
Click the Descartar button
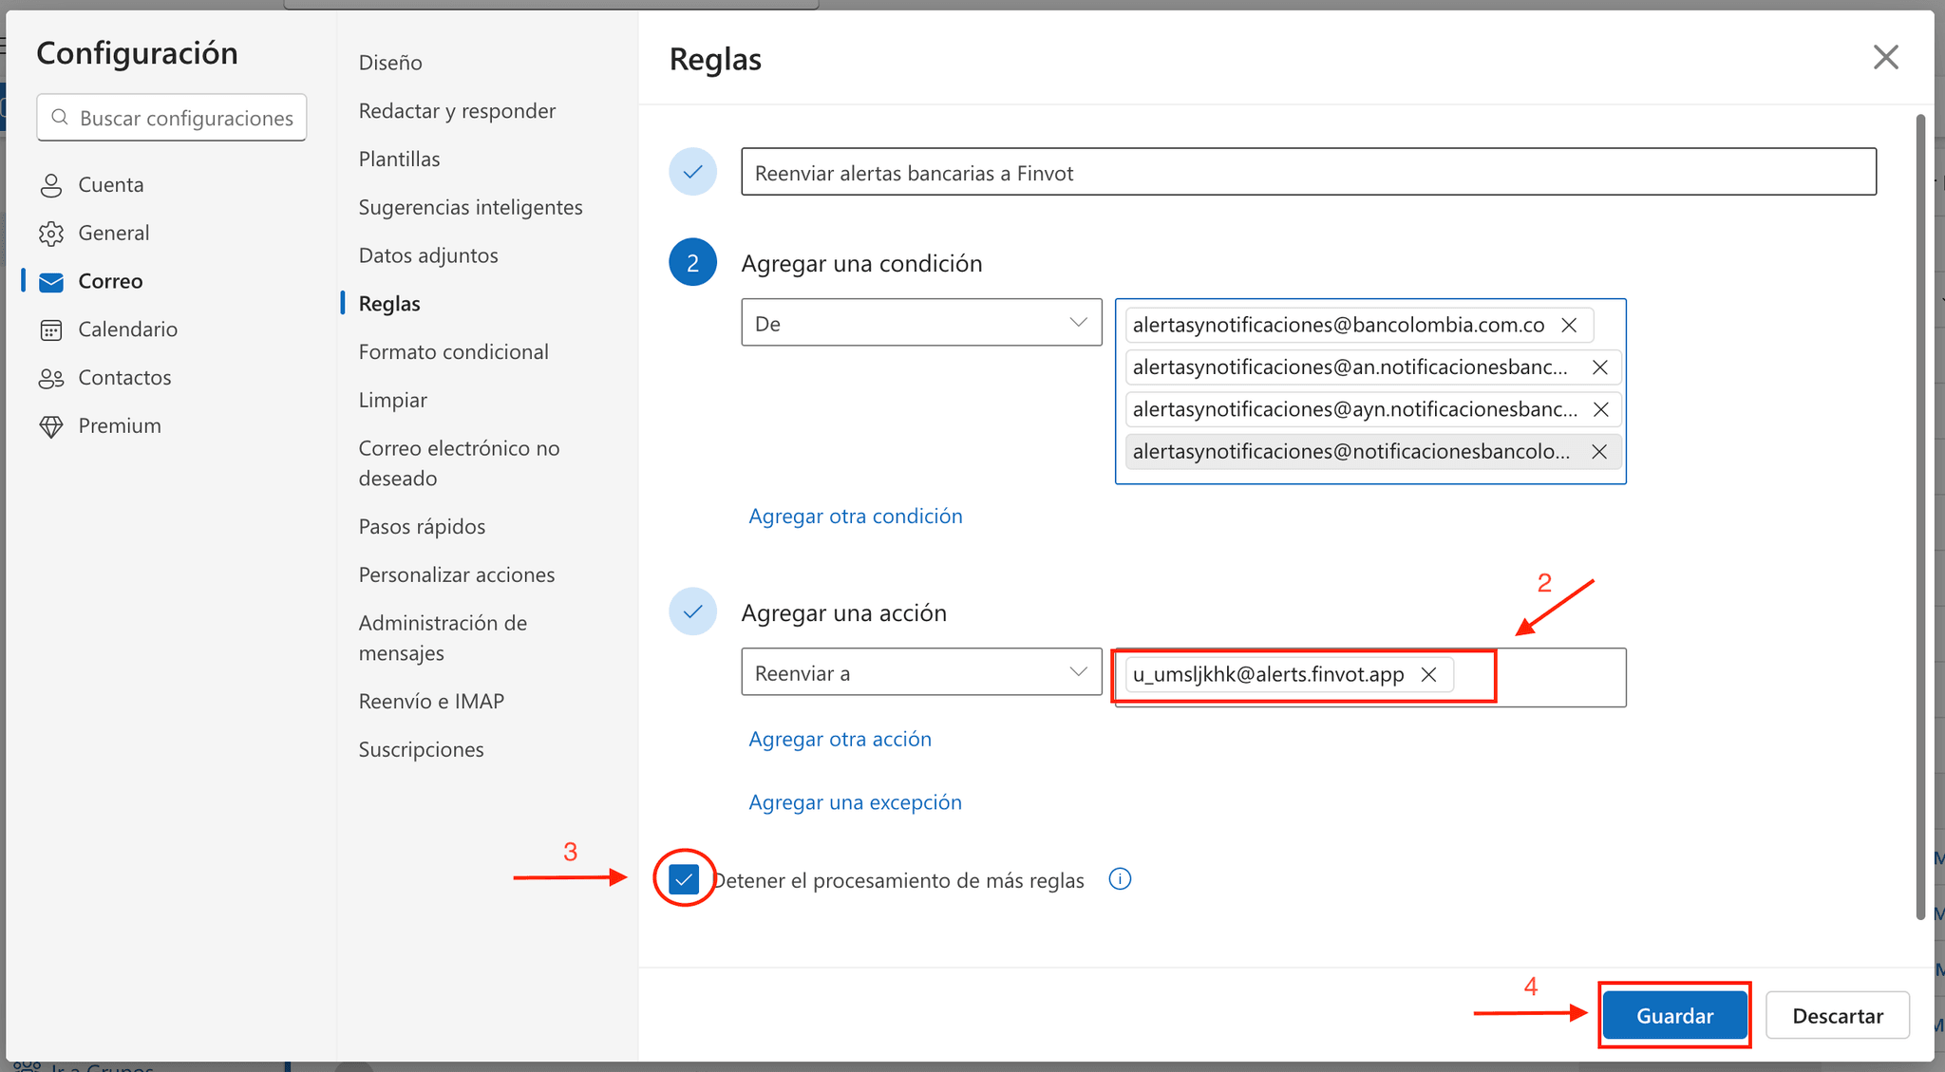tap(1837, 1015)
